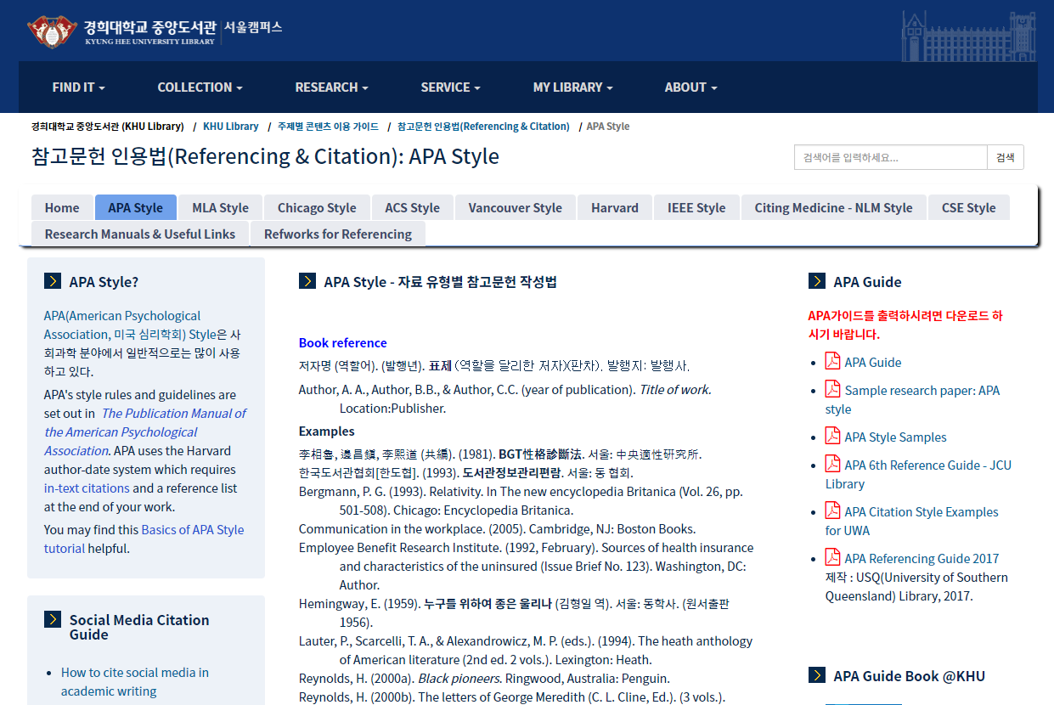Screen dimensions: 1054x705
Task: Open the Chicago Style tab
Action: pos(316,206)
